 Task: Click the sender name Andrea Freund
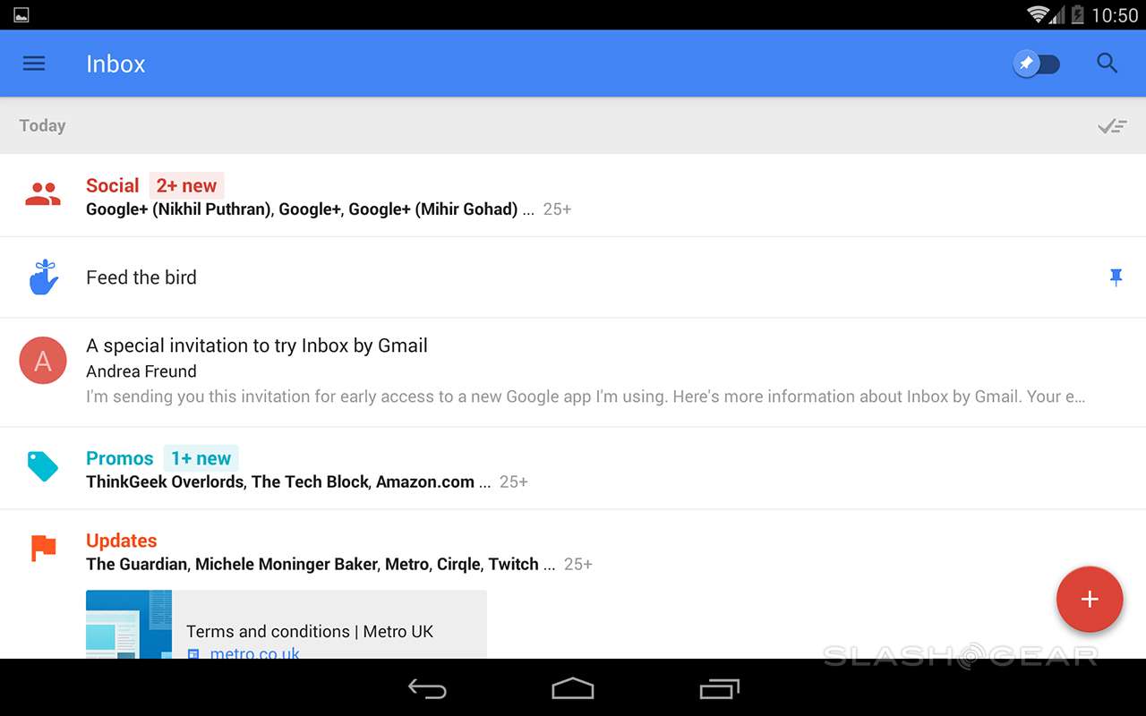pyautogui.click(x=141, y=371)
